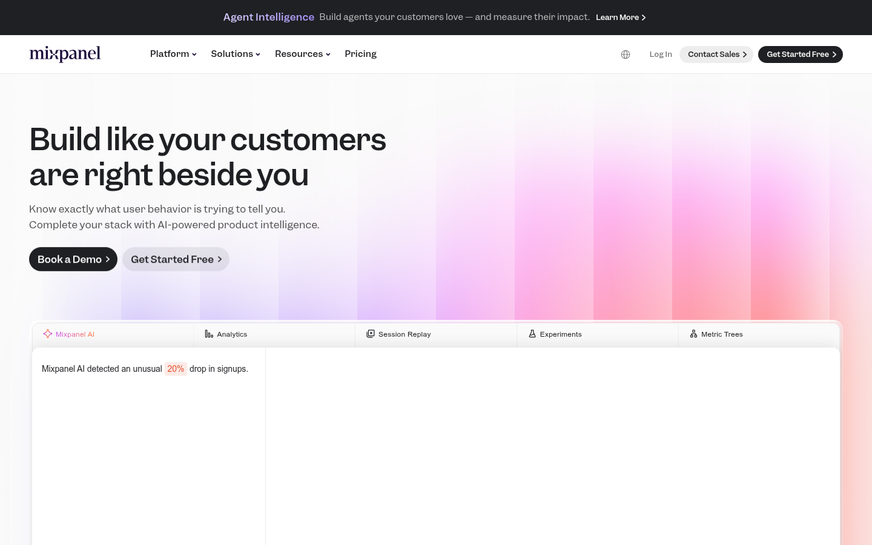Switch to the Experiments tab
The image size is (872, 545).
(x=598, y=334)
